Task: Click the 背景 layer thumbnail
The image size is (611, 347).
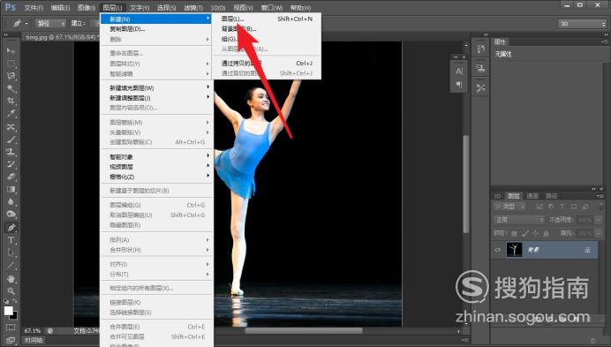Action: click(515, 250)
